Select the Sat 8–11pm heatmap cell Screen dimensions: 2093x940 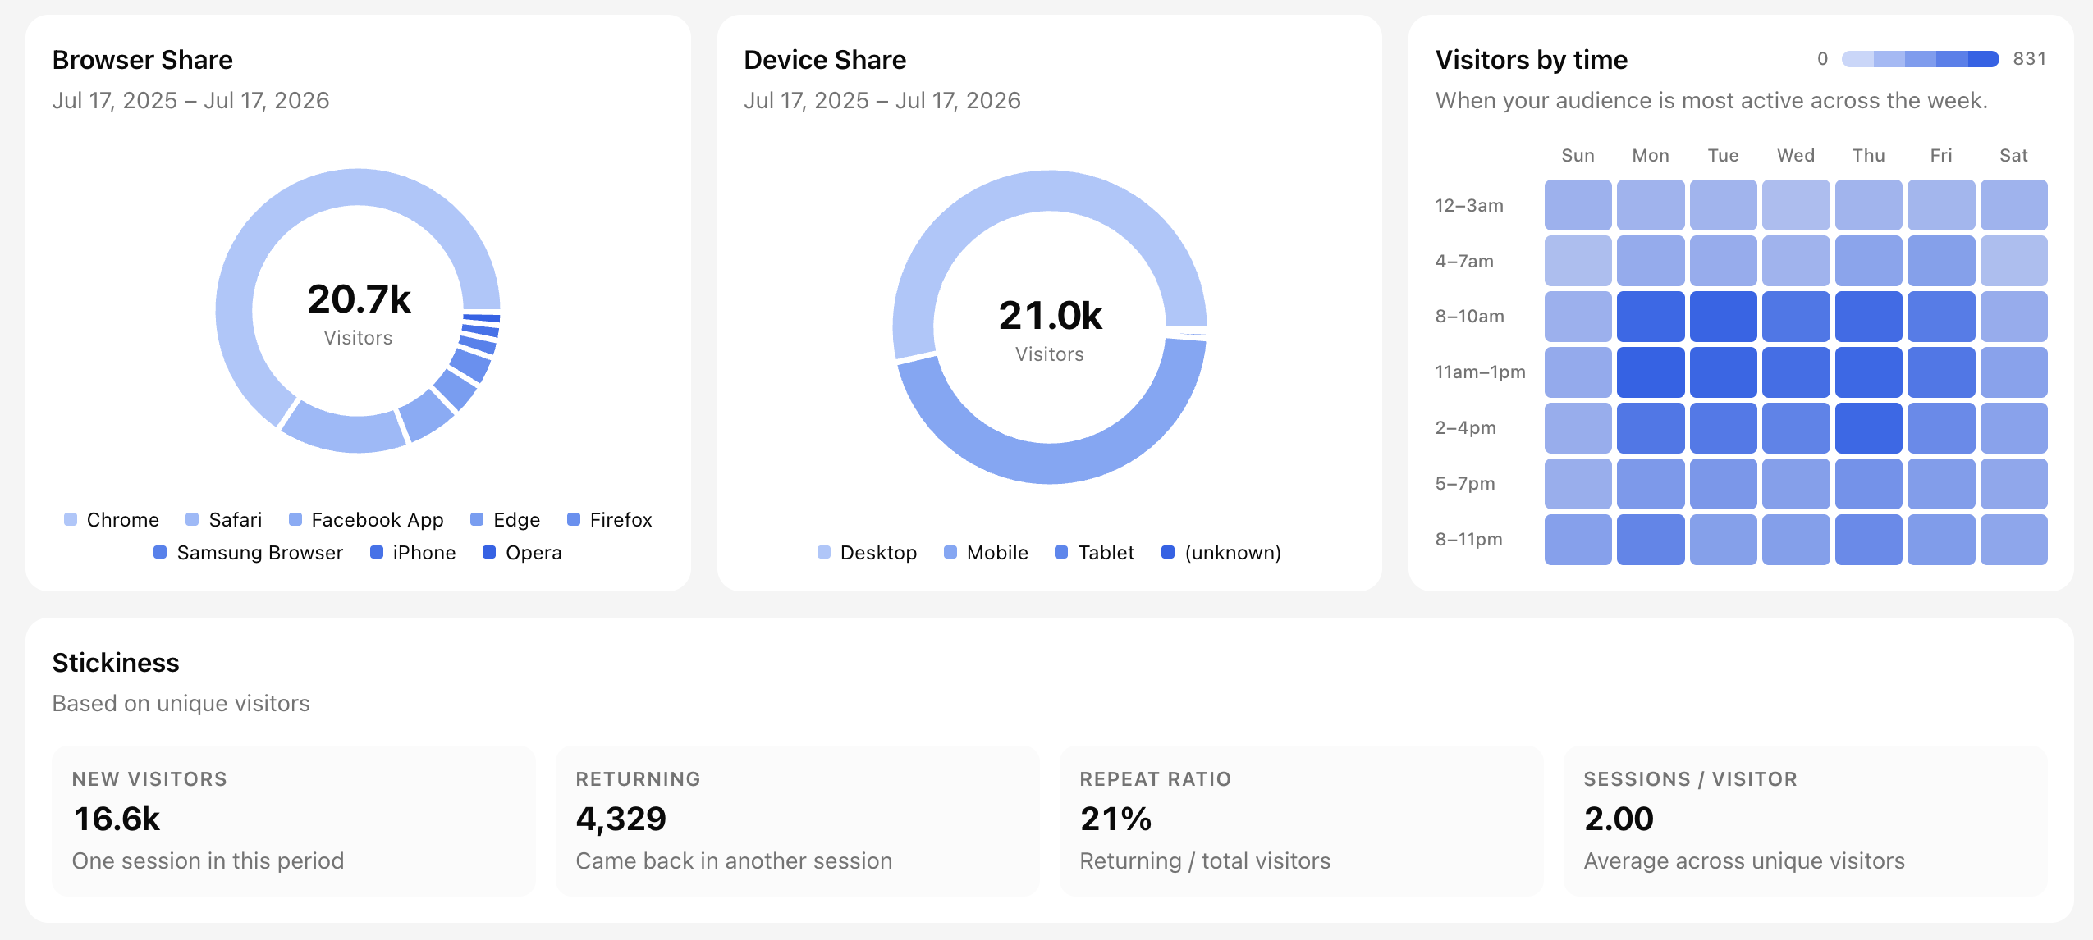2014,540
